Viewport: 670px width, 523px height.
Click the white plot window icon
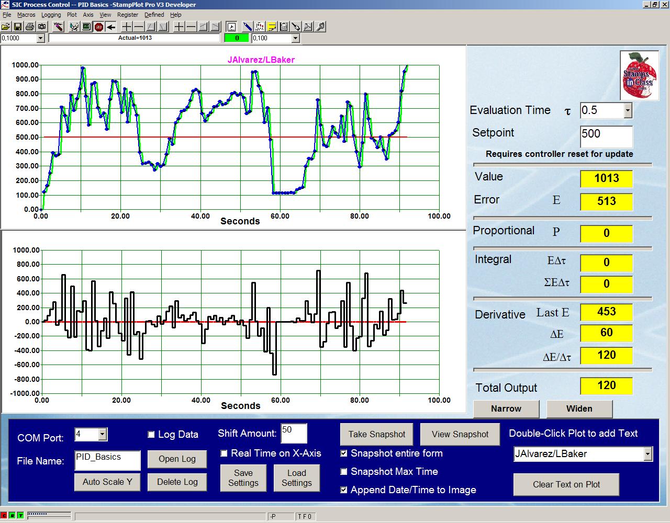[x=231, y=27]
